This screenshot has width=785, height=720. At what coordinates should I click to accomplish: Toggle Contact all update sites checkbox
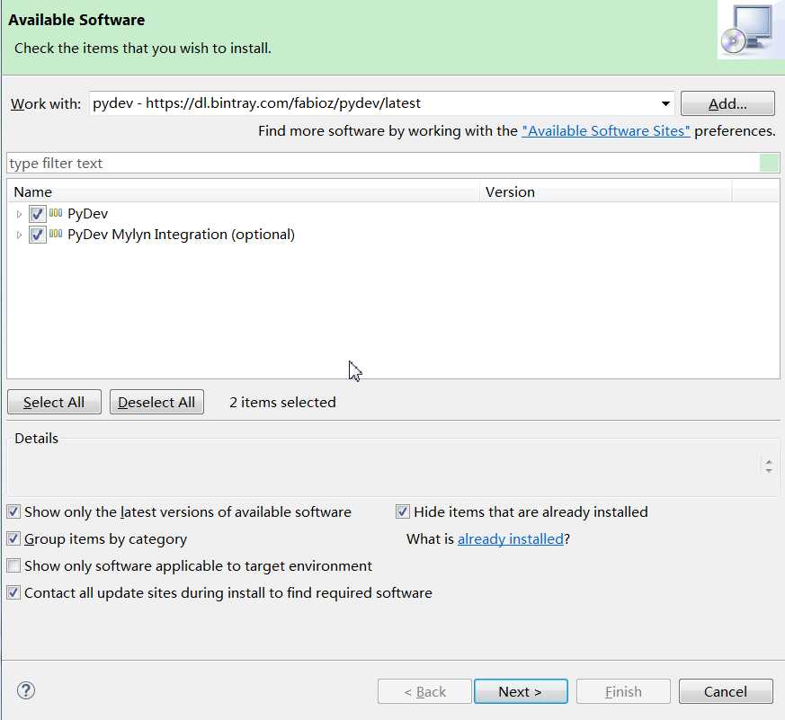tap(13, 593)
